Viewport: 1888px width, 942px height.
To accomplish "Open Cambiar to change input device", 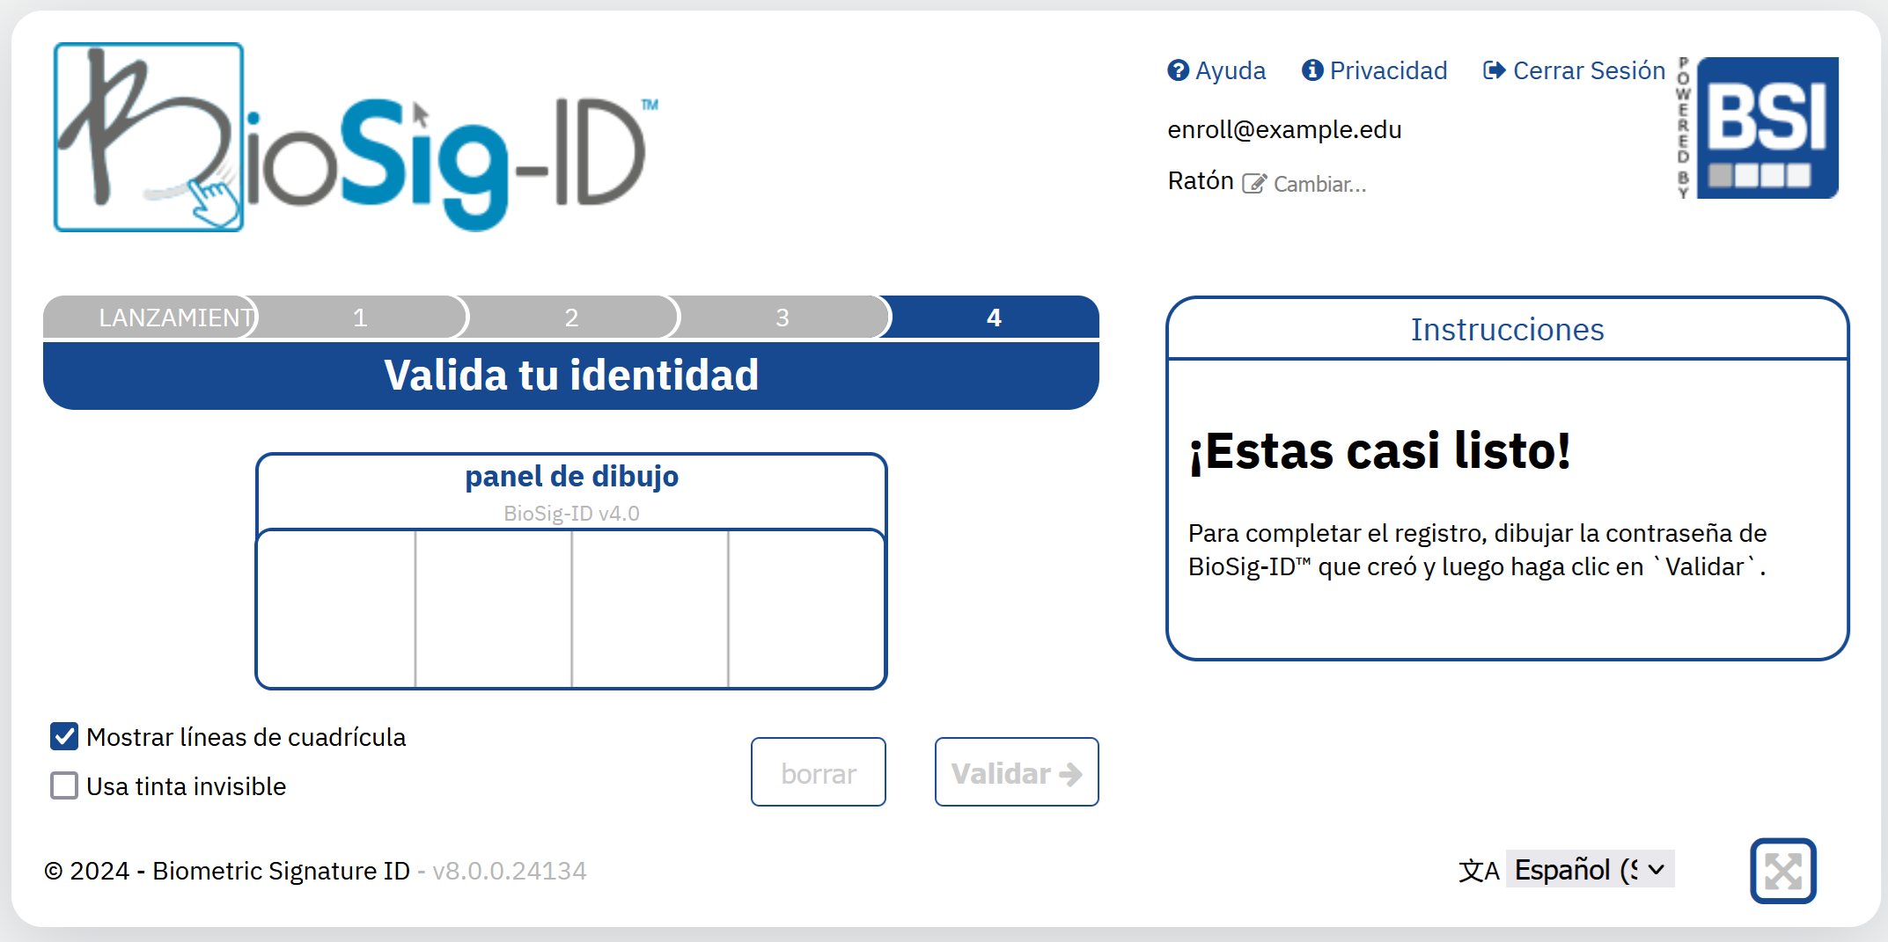I will pos(1318,183).
